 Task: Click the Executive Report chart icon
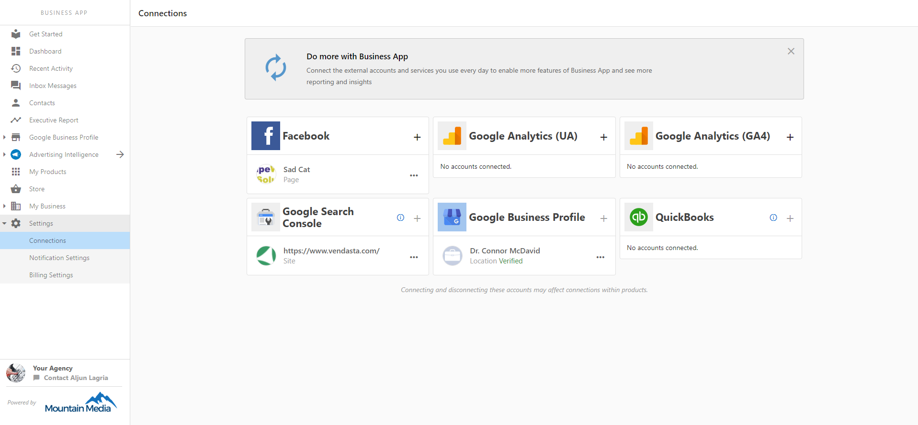[x=16, y=120]
